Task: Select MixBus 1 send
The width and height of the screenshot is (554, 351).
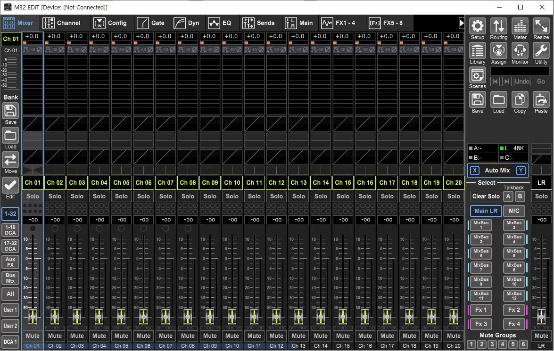Action: point(481,225)
